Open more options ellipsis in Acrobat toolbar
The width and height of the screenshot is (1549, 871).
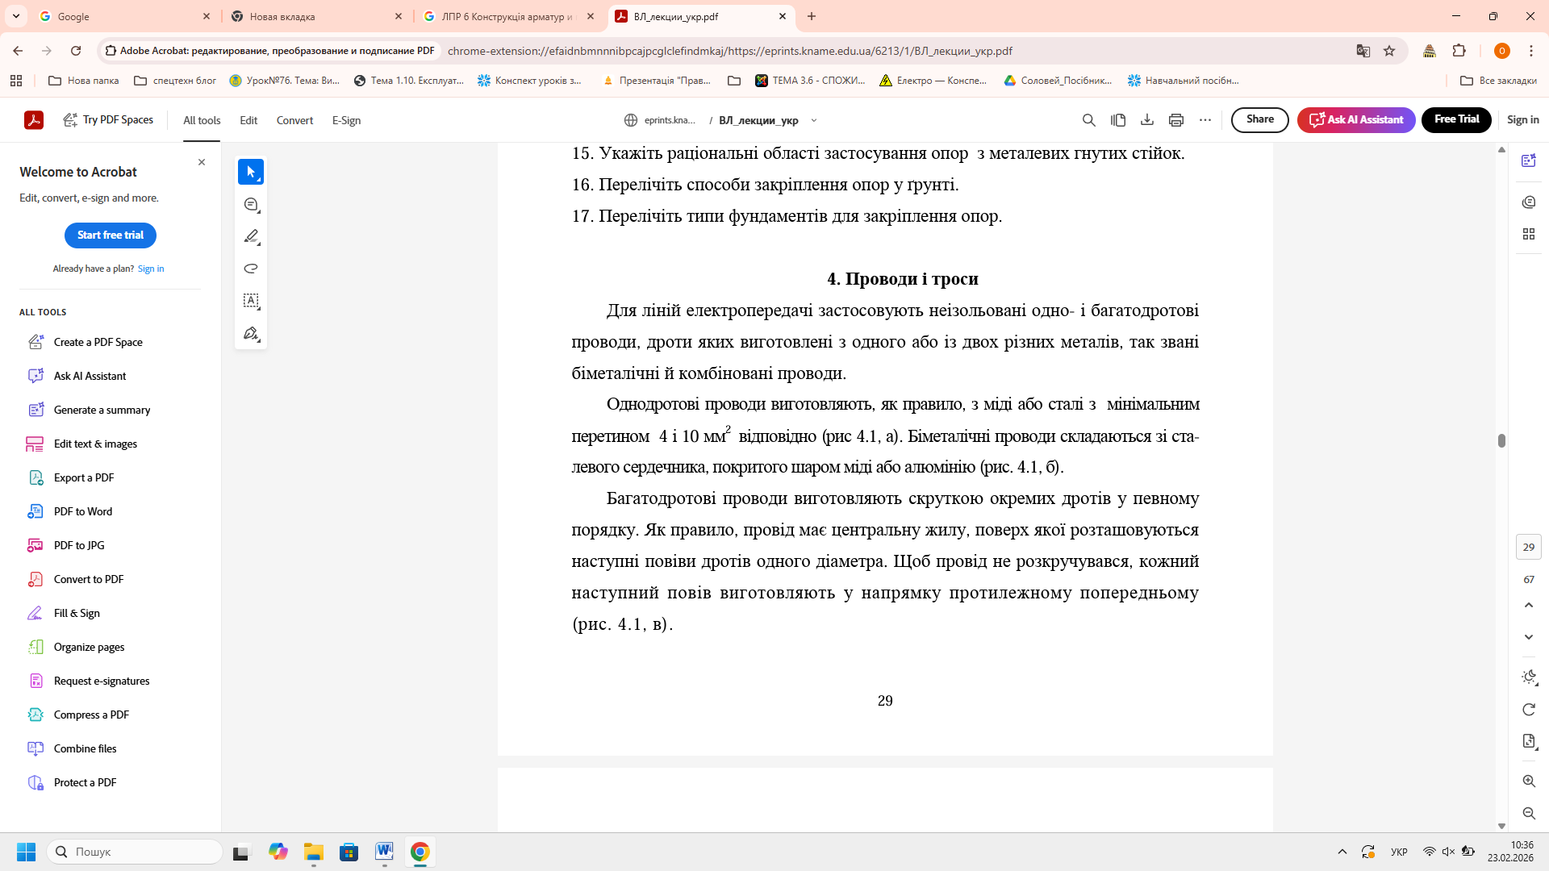(1205, 120)
